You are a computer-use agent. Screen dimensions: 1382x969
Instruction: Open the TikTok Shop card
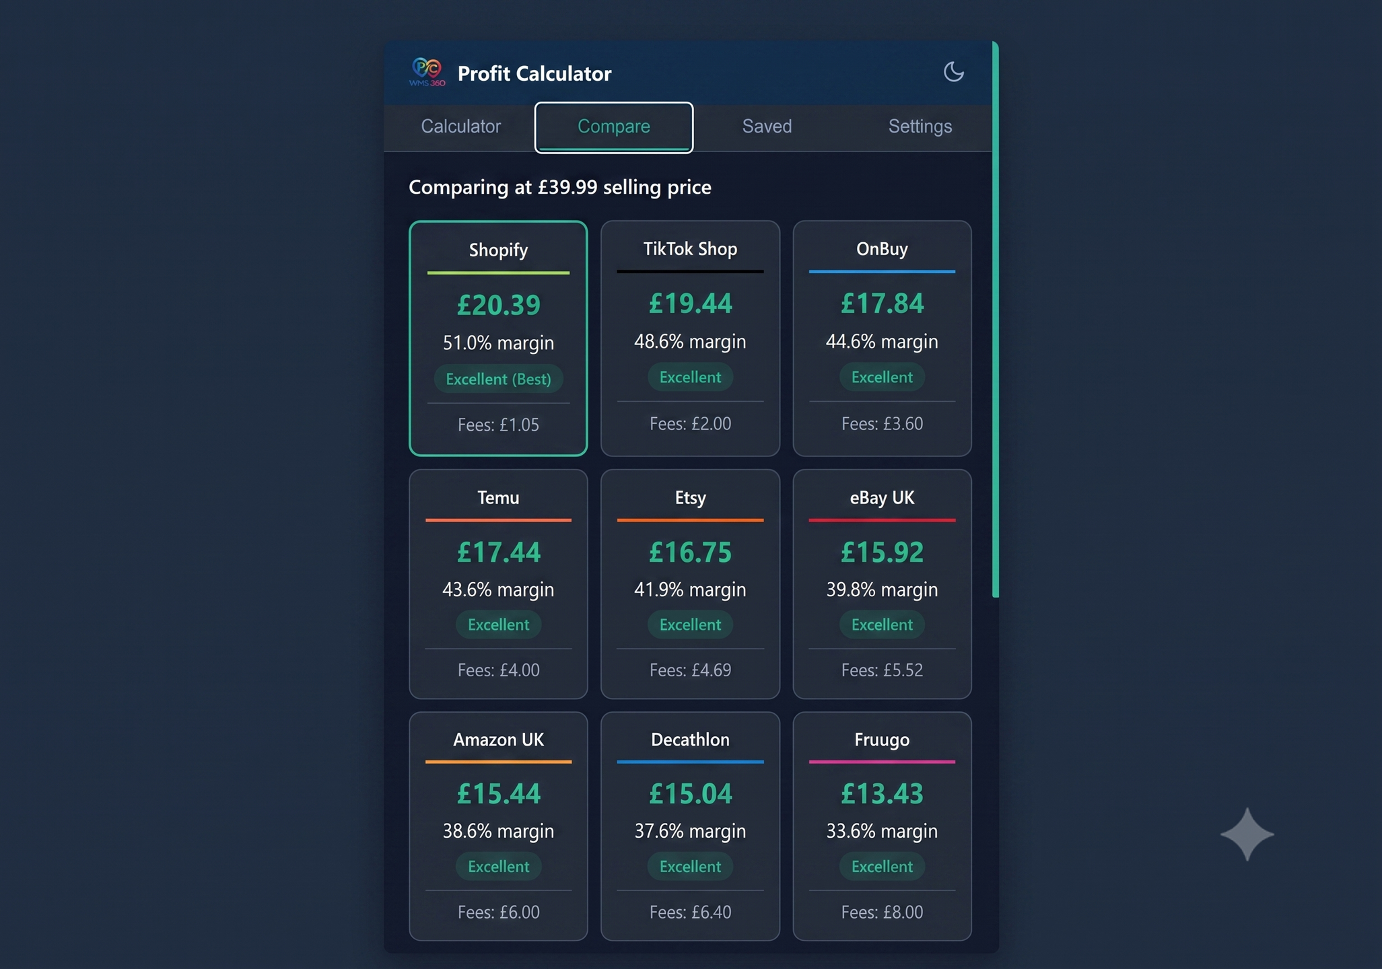coord(690,338)
